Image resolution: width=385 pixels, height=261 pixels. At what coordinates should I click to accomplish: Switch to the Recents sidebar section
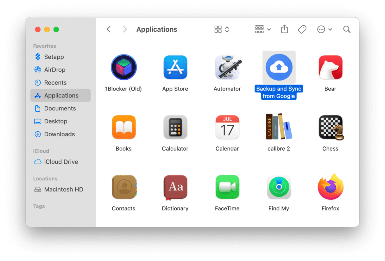point(57,83)
